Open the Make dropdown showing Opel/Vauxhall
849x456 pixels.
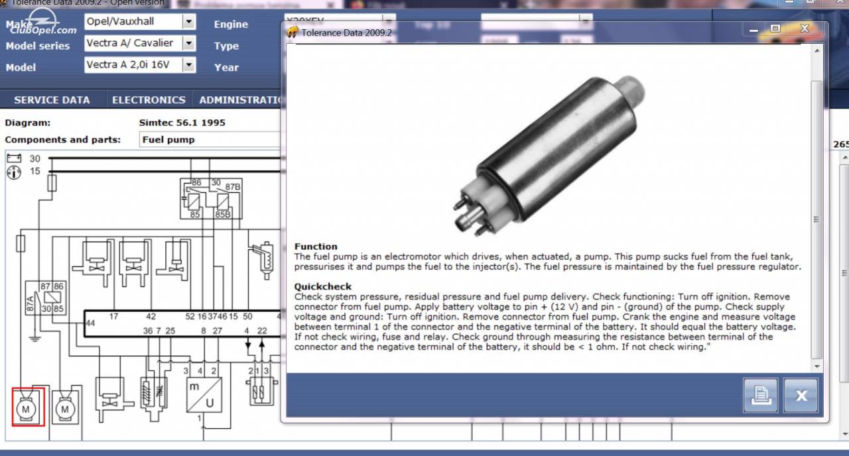(188, 22)
